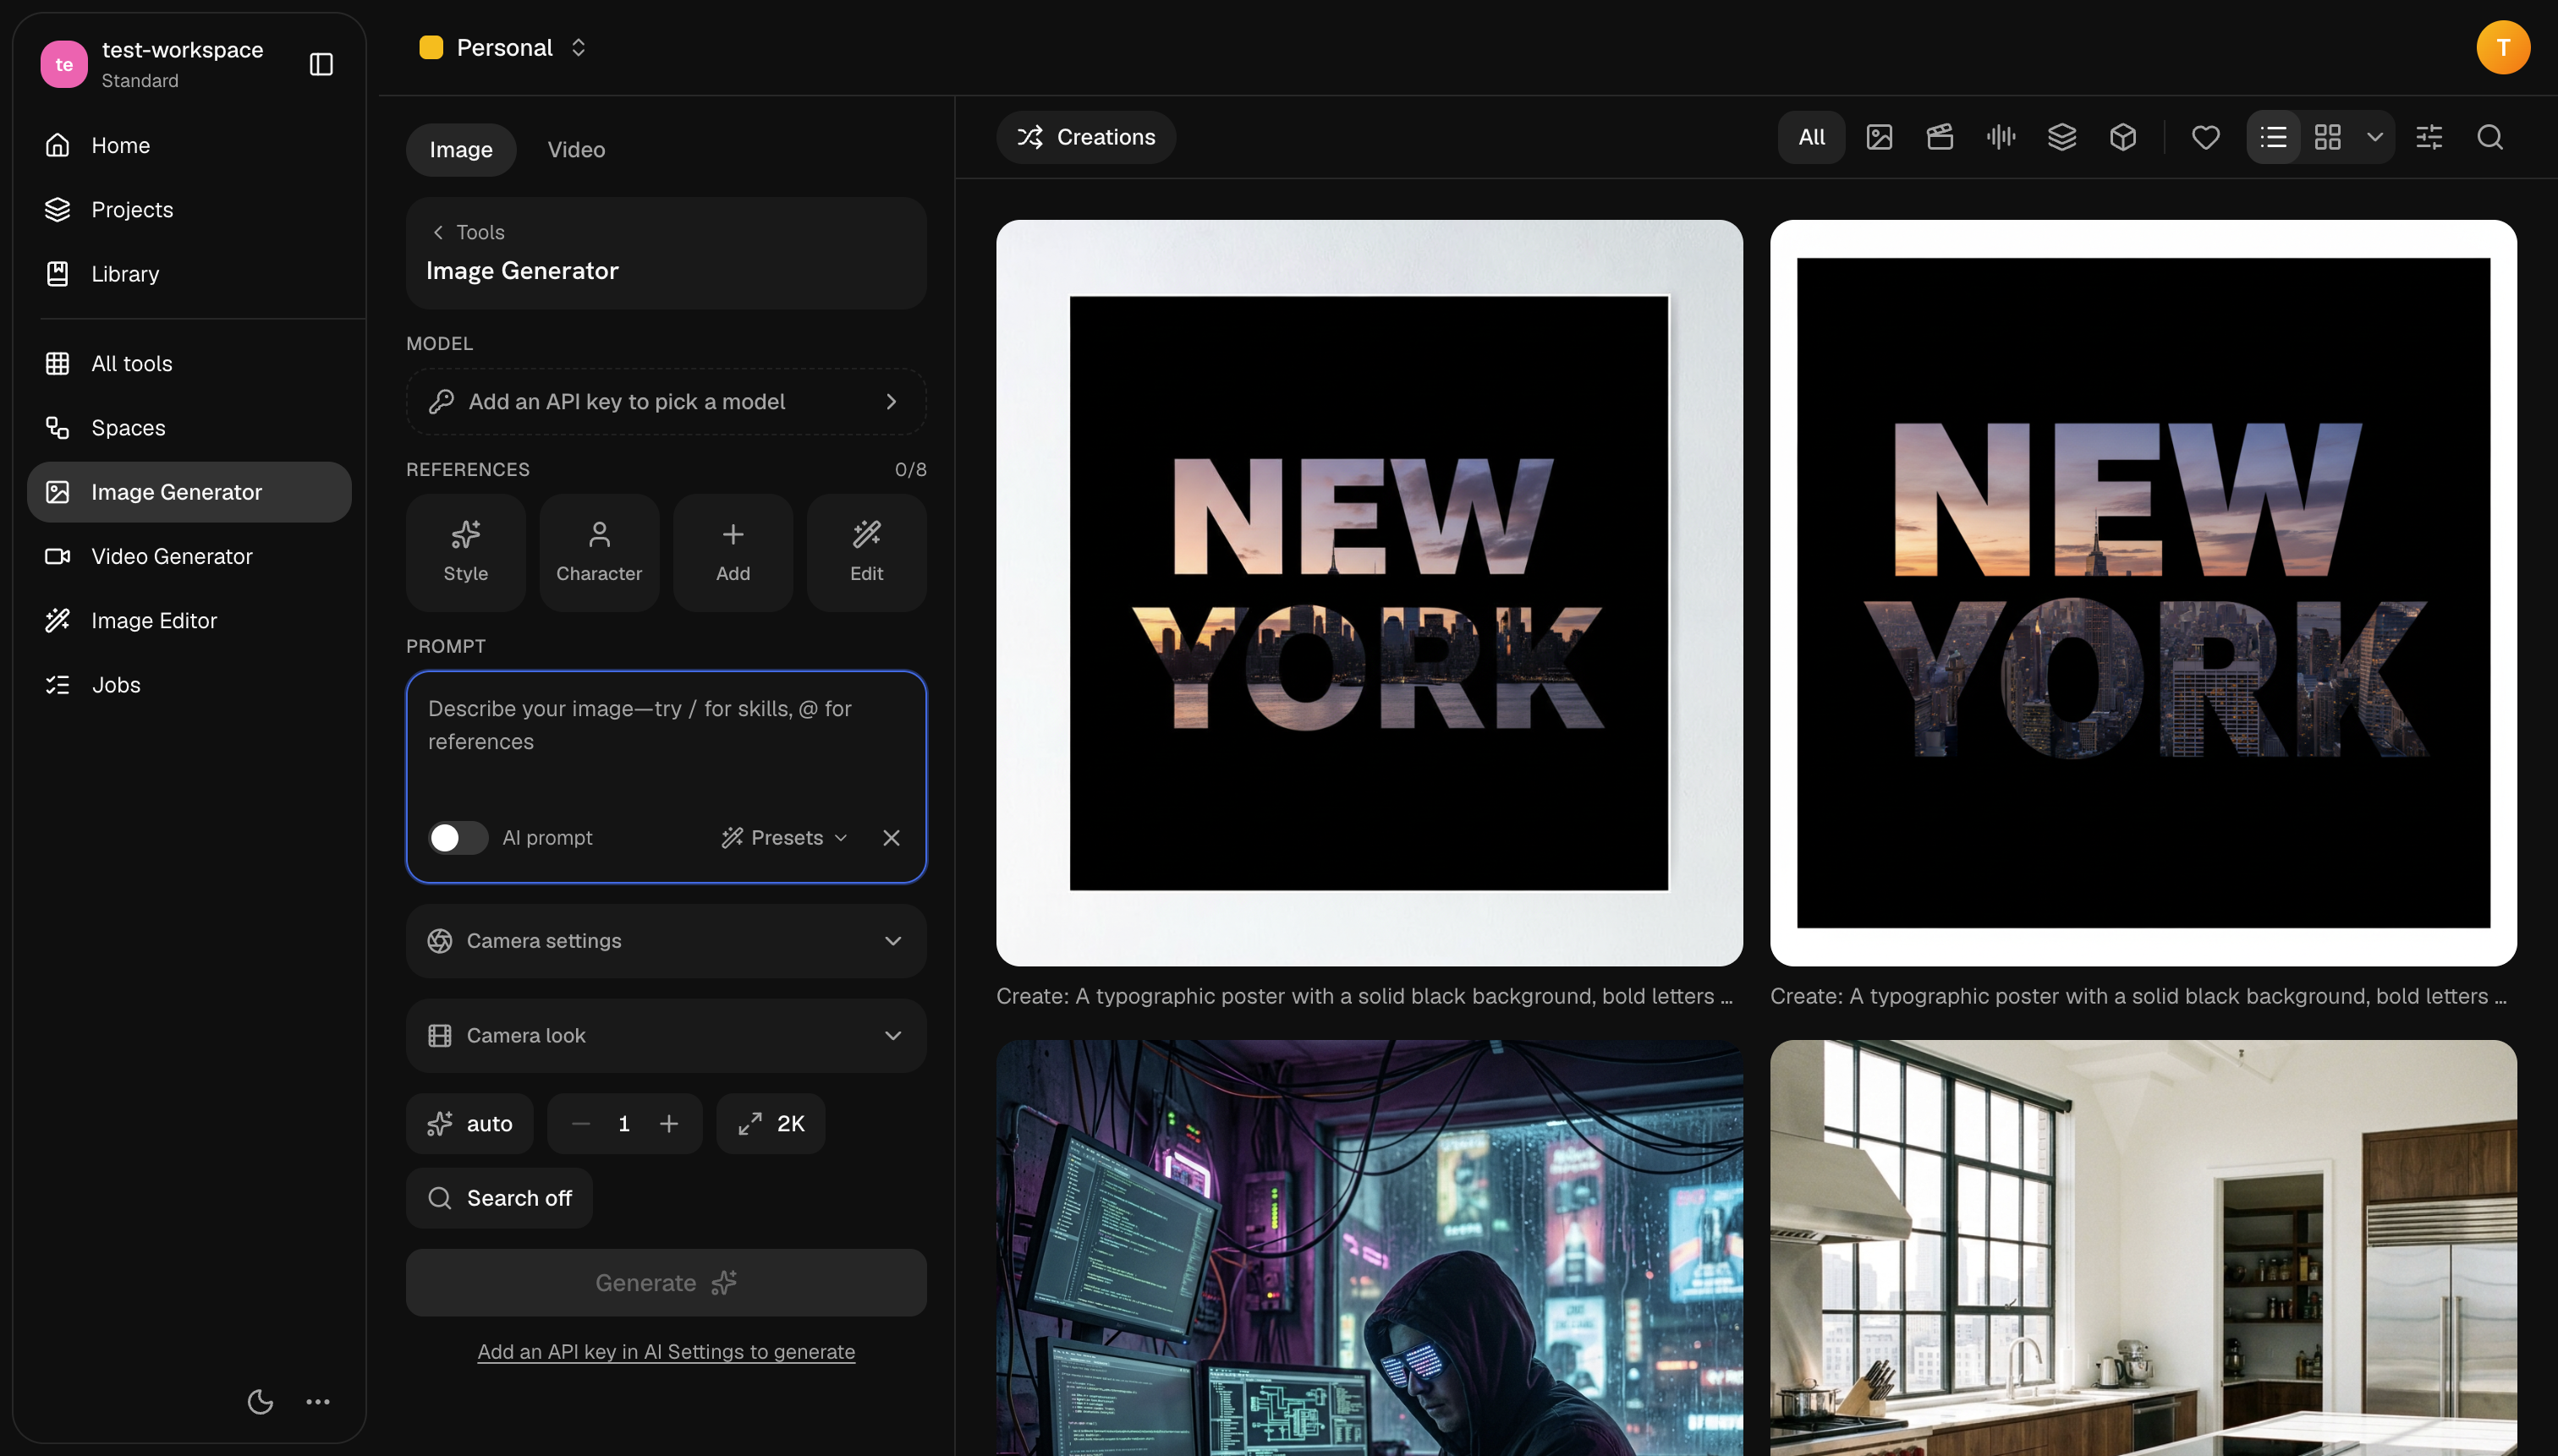The height and width of the screenshot is (1456, 2558).
Task: Filter creations by images icon
Action: click(1879, 137)
